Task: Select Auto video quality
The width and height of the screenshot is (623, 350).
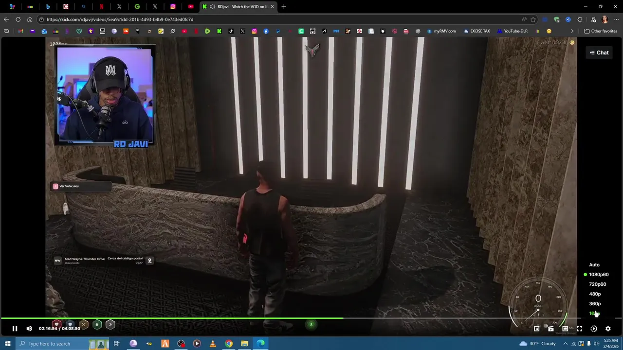Action: [594, 265]
